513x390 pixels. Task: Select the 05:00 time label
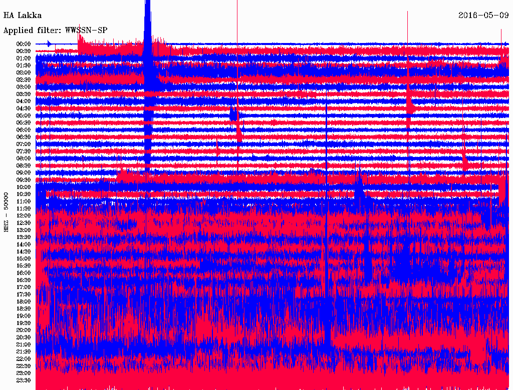[24, 115]
